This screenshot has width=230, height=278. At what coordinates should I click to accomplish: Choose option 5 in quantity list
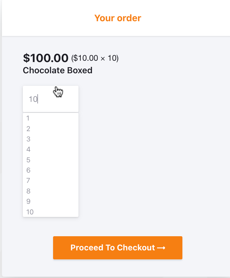click(51, 160)
